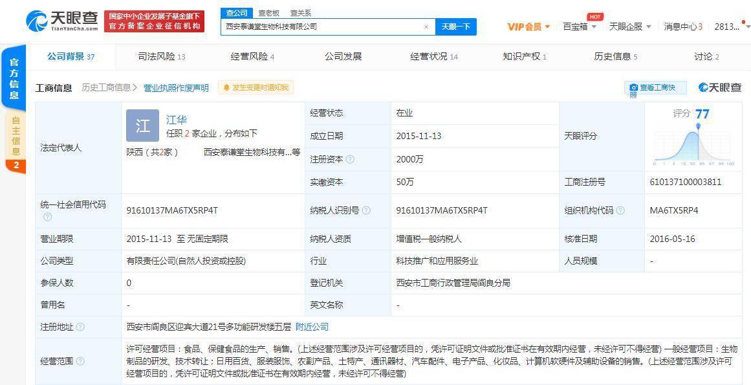Click the 查看工商快照 button

click(655, 88)
